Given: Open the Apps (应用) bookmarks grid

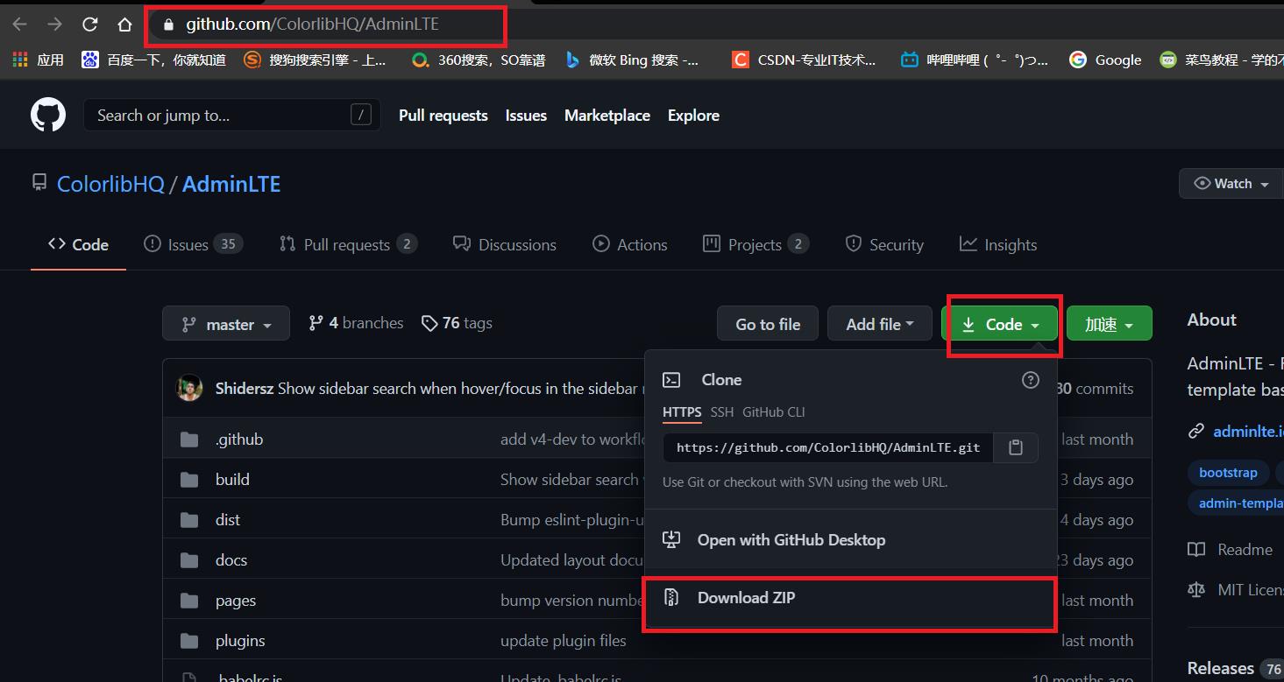Looking at the screenshot, I should (x=38, y=60).
